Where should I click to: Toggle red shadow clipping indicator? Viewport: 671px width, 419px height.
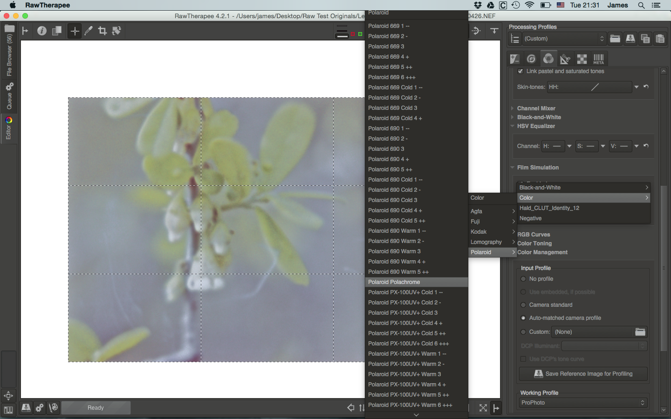[353, 34]
